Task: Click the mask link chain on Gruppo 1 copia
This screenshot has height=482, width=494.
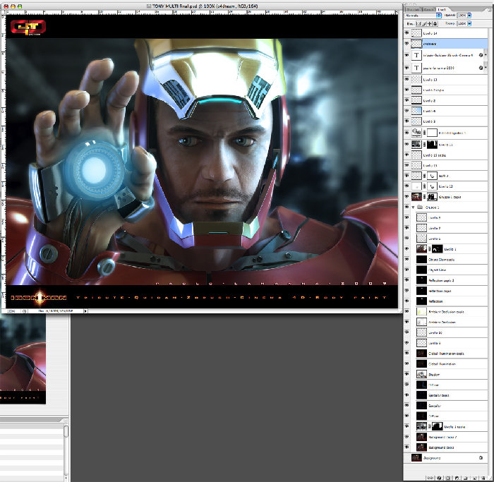Action: [x=424, y=197]
